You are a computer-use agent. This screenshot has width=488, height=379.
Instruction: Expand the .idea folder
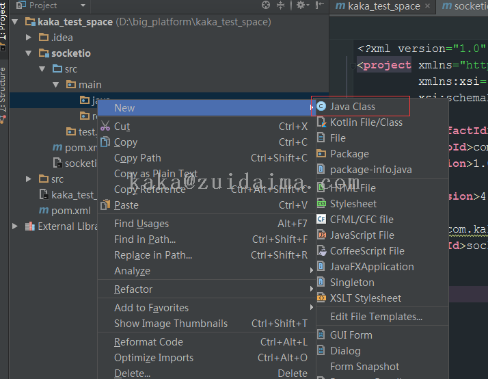tap(28, 38)
